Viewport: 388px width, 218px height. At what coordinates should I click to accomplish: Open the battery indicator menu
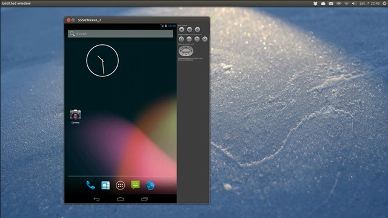pyautogui.click(x=339, y=3)
